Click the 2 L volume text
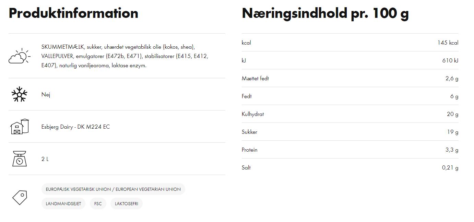The height and width of the screenshot is (222, 474). (45, 159)
